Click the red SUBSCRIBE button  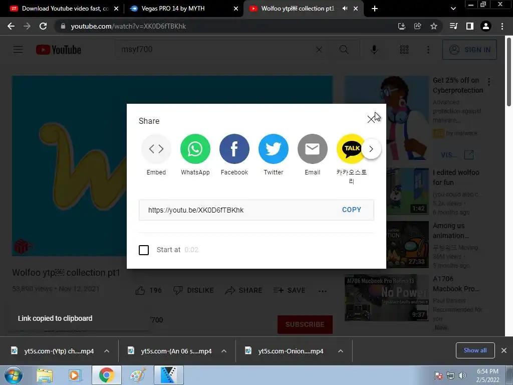(305, 324)
